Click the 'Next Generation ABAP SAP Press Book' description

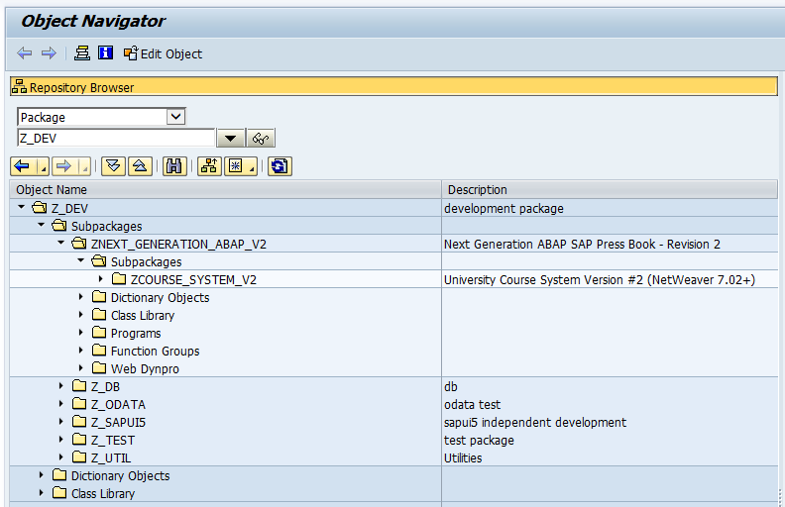pyautogui.click(x=582, y=244)
